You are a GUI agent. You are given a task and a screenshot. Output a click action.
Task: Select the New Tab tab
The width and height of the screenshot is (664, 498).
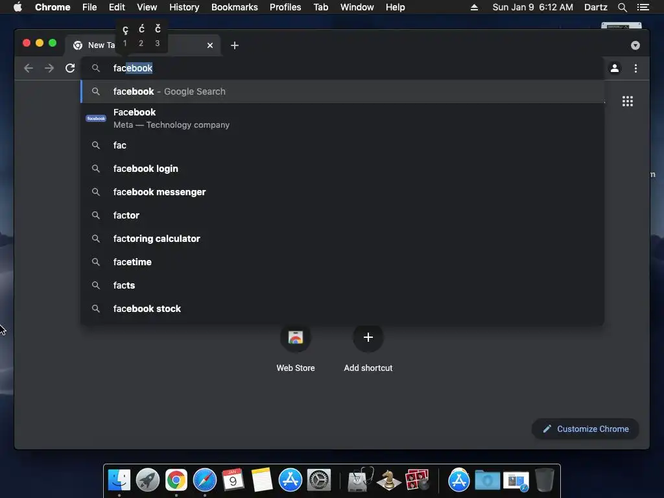tap(143, 45)
